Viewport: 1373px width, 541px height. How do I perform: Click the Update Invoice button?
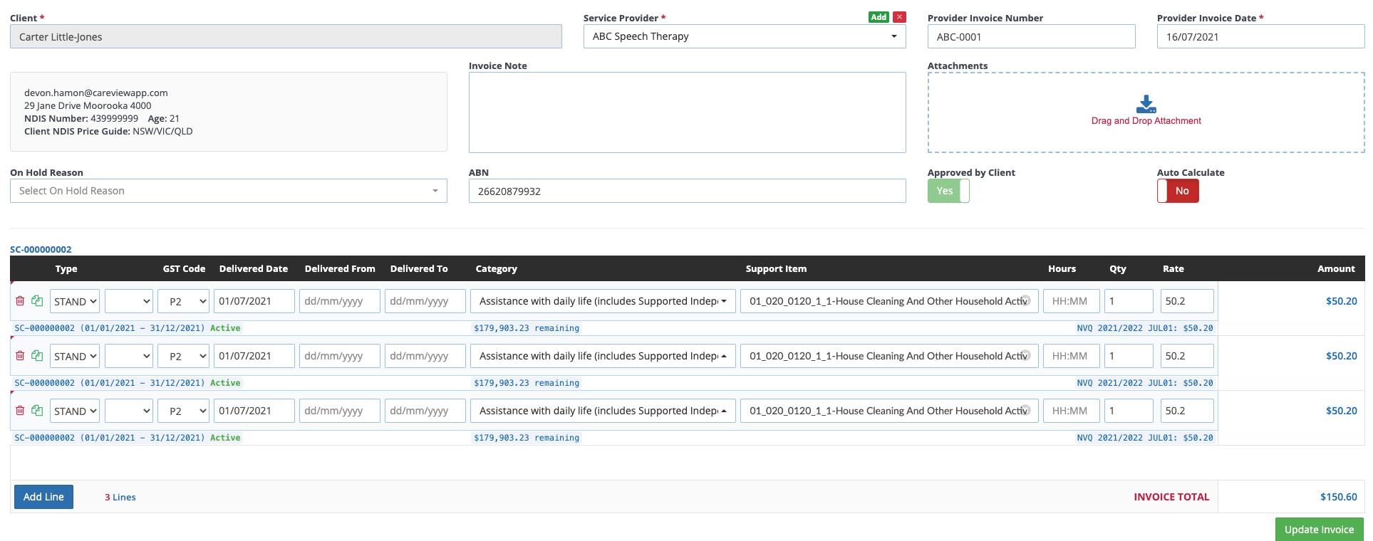(1319, 530)
